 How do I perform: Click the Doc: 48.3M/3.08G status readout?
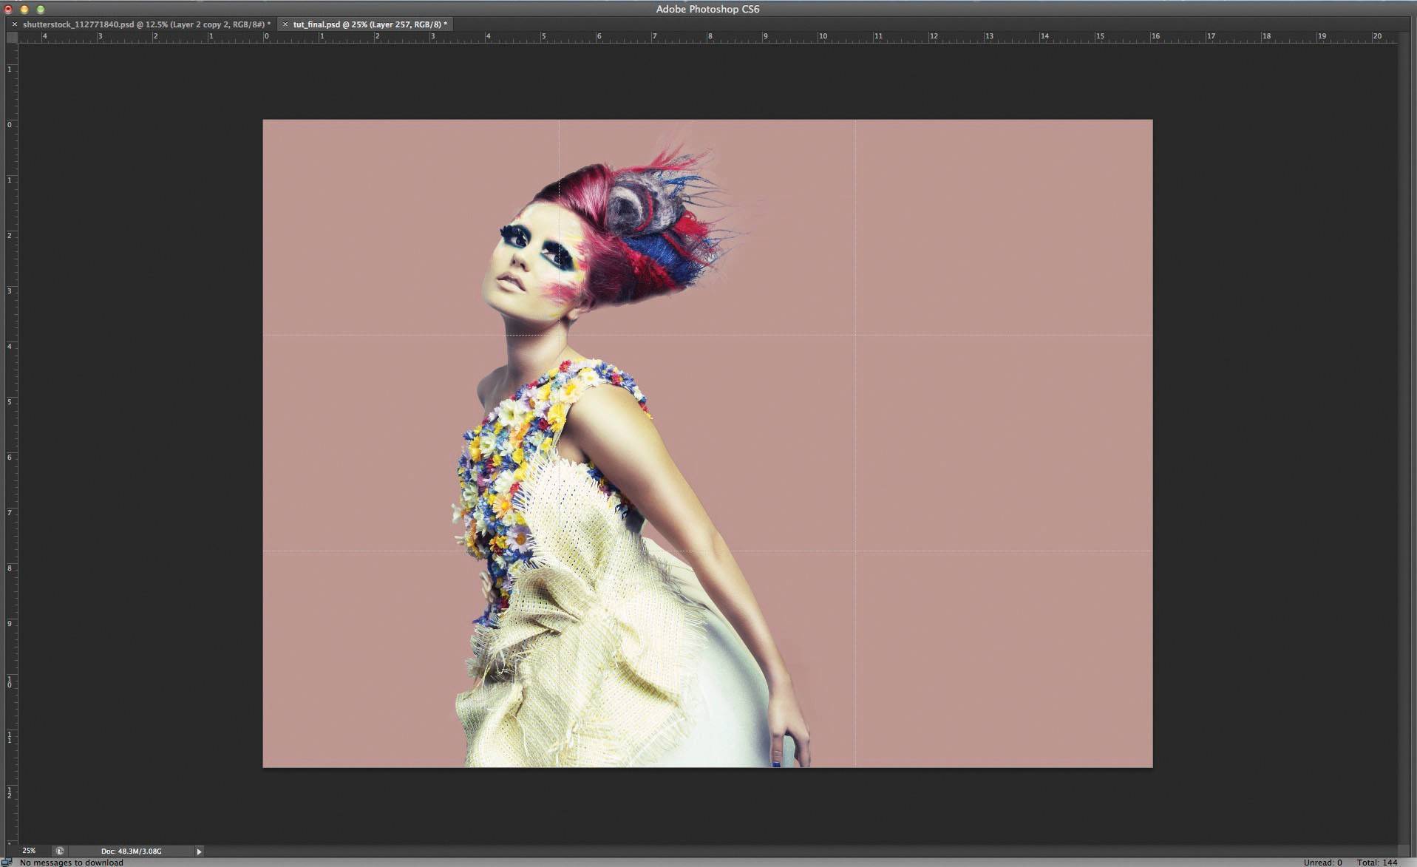132,851
